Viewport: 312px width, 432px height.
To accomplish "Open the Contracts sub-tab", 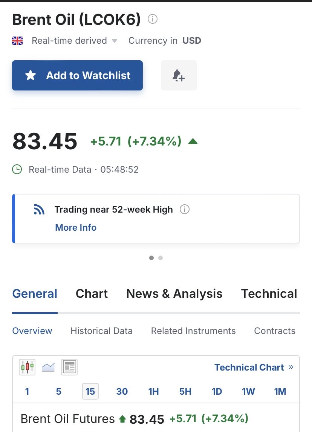I will (275, 331).
